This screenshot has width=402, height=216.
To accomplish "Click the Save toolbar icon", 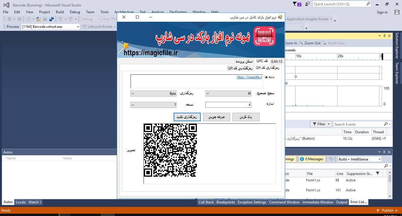I will tap(45, 19).
